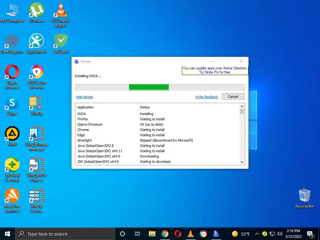Click the Ninite title bar logo
Image resolution: width=320 pixels, height=240 pixels.
point(77,61)
